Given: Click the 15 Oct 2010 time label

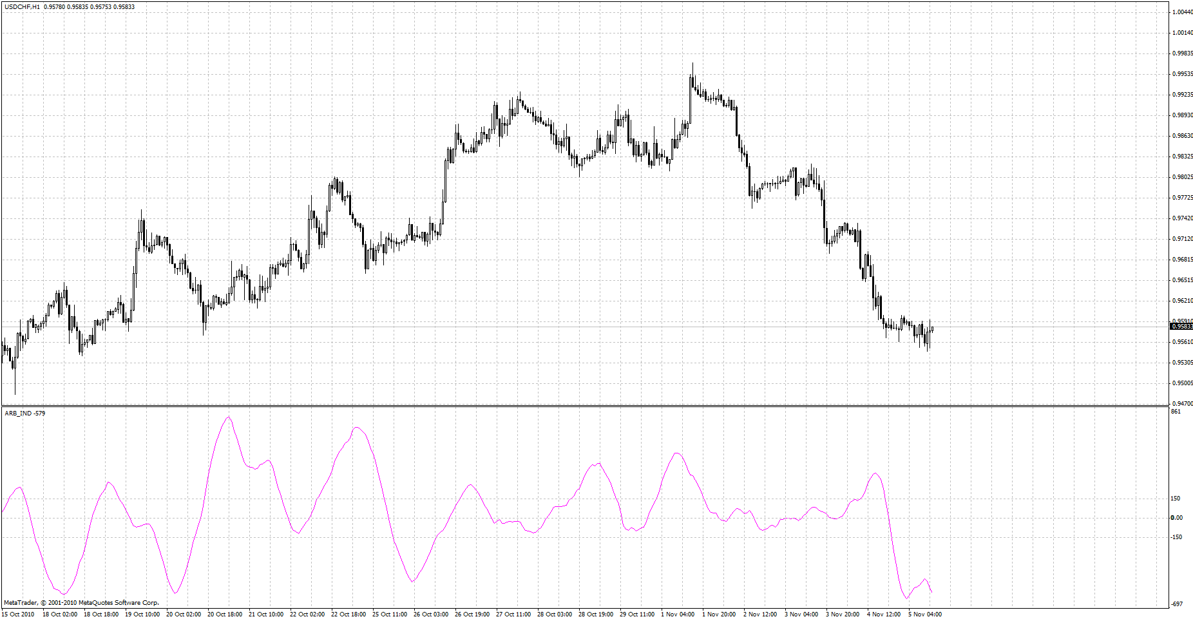Looking at the screenshot, I should 18,614.
